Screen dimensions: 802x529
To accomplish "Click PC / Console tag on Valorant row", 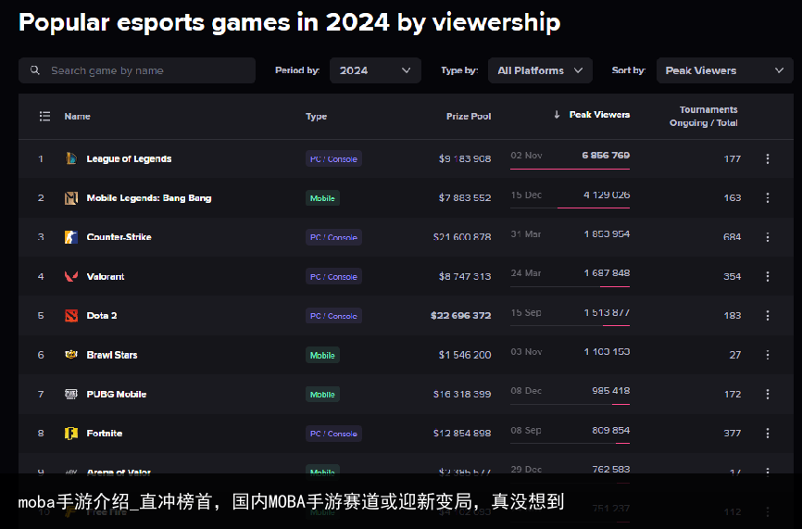I will click(333, 276).
